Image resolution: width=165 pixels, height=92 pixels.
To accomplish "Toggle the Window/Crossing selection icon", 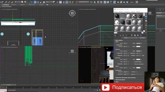I will [31, 2].
